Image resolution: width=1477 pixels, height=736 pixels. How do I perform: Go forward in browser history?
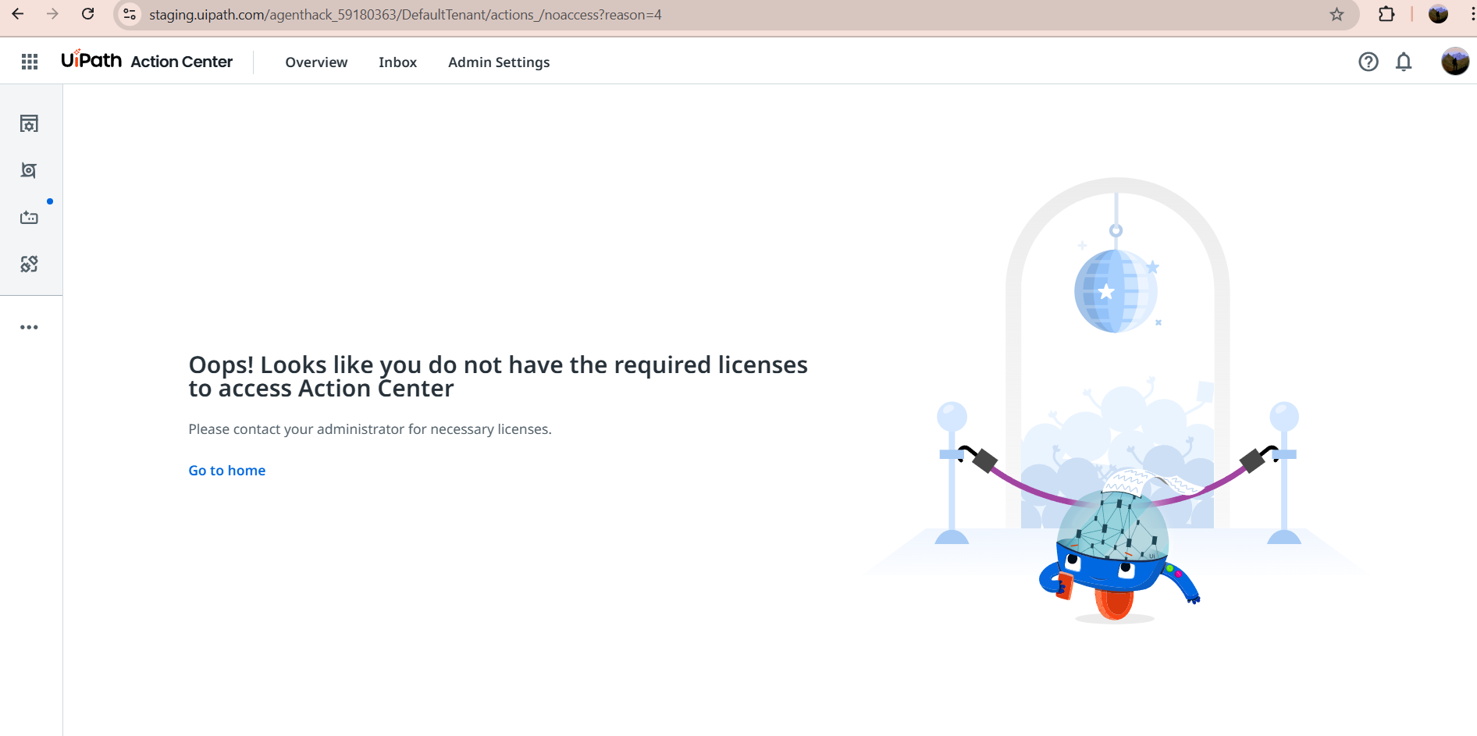(x=52, y=14)
